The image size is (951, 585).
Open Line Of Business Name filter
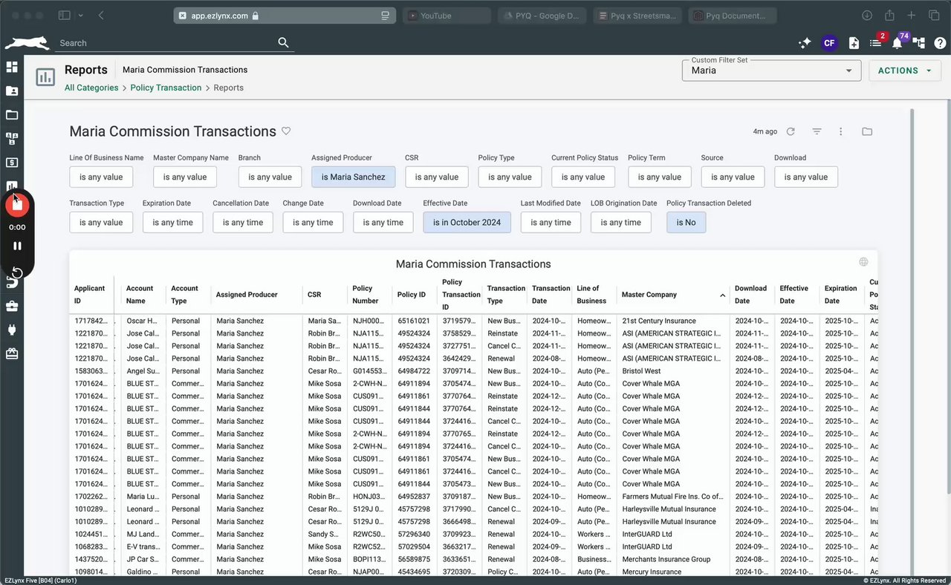pyautogui.click(x=101, y=177)
